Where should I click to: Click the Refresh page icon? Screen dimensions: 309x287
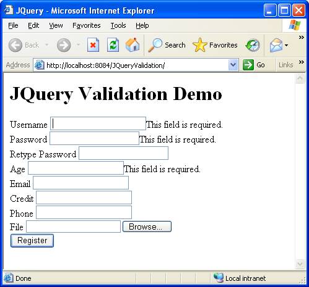coord(113,45)
